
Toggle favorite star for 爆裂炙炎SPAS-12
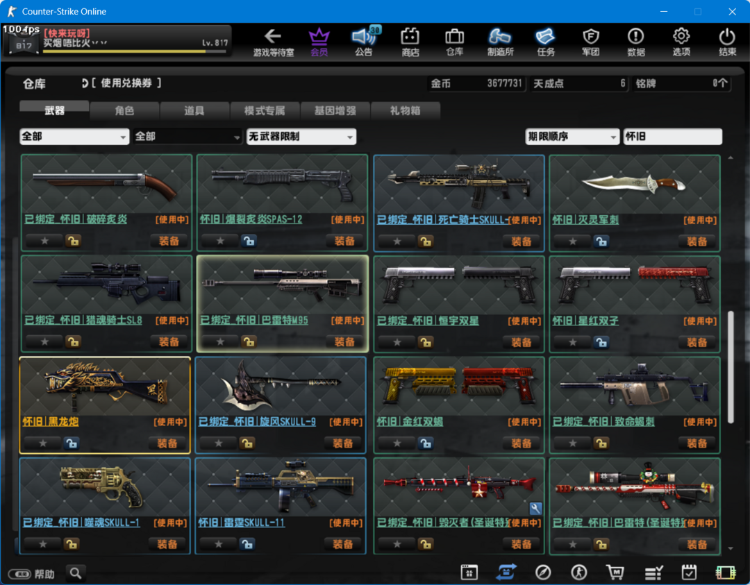220,241
